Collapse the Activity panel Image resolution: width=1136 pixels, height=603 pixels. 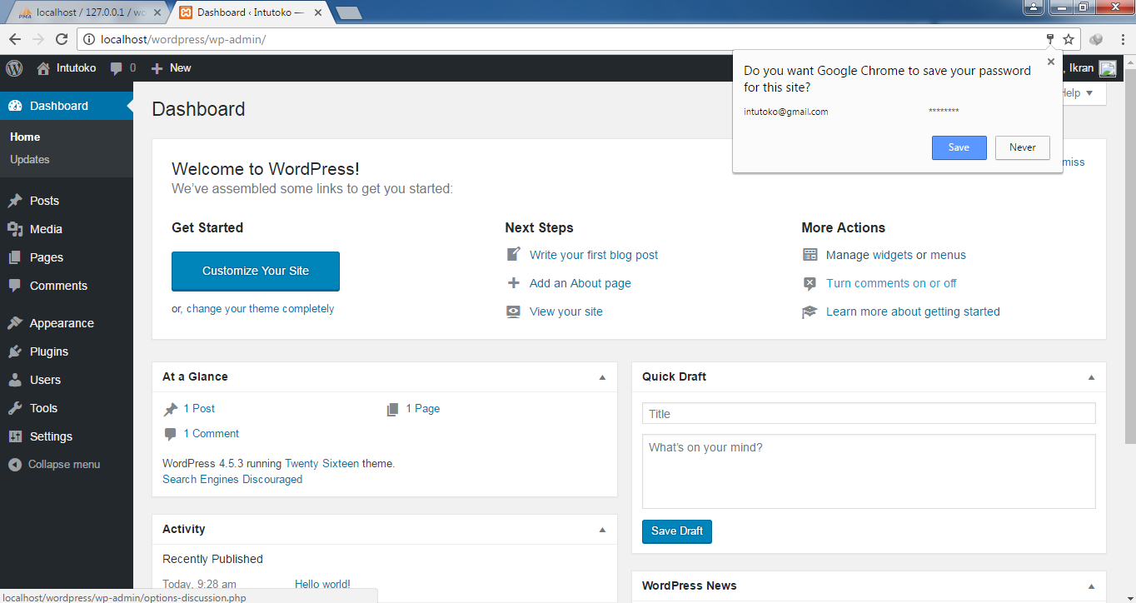tap(602, 530)
